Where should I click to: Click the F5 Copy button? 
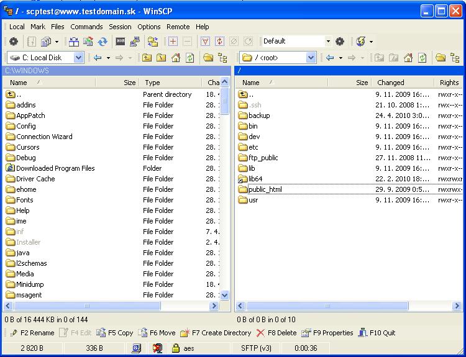115,333
